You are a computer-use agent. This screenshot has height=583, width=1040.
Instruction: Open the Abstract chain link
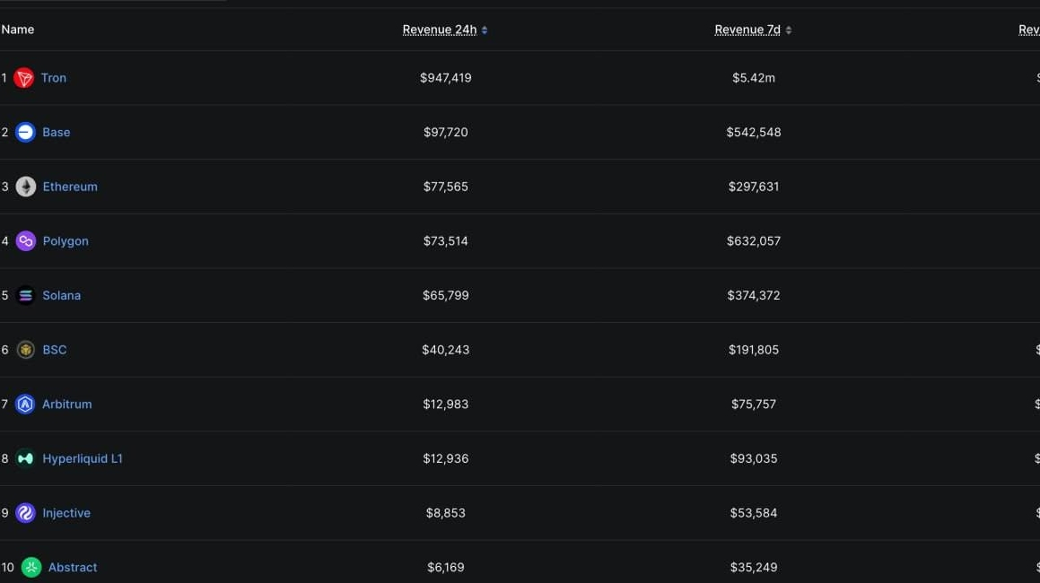point(73,567)
